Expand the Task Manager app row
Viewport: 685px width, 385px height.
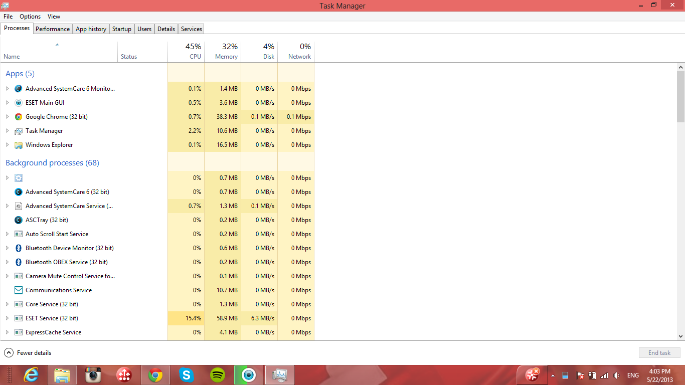(x=7, y=131)
